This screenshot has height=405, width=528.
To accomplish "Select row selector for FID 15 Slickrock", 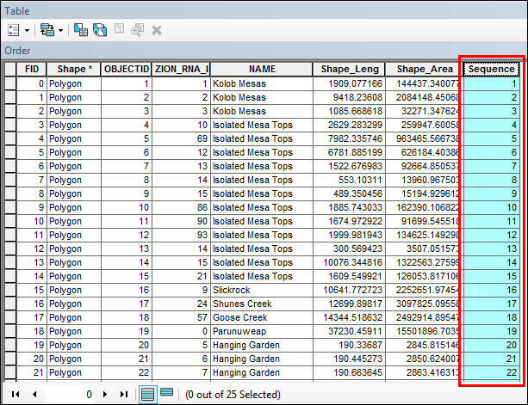I will (10, 290).
